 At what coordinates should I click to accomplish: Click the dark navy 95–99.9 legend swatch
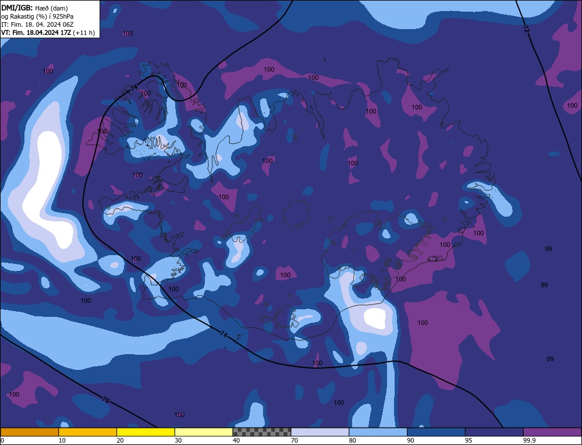[494, 432]
